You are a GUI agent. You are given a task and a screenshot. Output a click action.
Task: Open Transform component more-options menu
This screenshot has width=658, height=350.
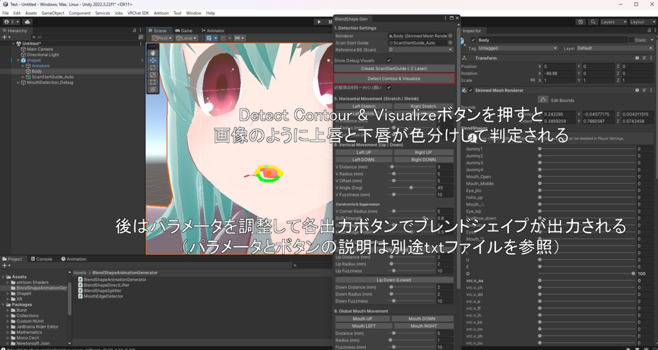651,58
